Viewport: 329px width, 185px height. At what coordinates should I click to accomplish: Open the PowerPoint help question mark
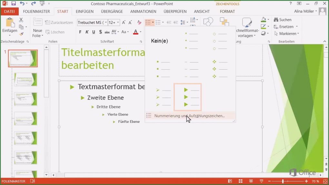point(291,3)
